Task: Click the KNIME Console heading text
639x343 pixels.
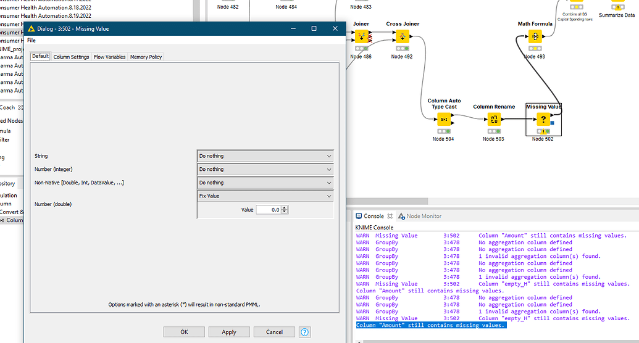Action: (x=374, y=227)
